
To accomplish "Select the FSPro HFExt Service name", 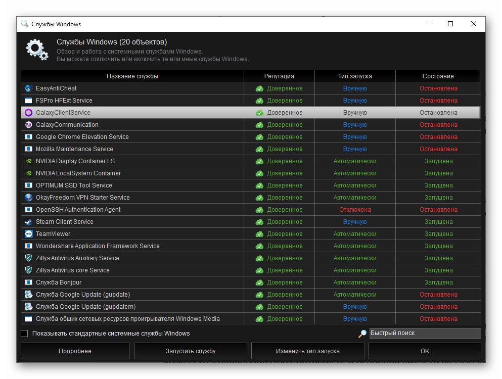I will coord(64,101).
